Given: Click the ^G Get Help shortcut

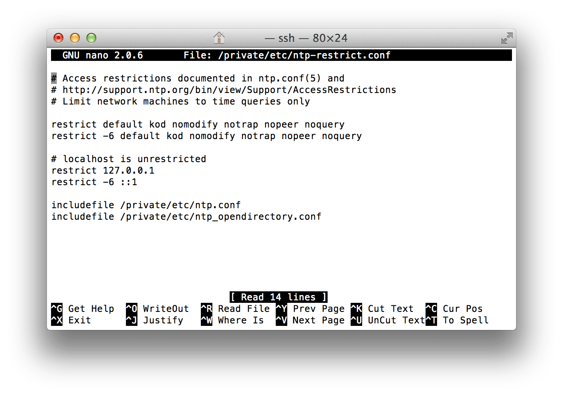Looking at the screenshot, I should click(x=83, y=309).
